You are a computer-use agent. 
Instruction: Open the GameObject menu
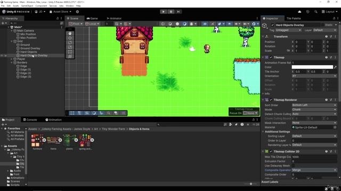(x=27, y=6)
